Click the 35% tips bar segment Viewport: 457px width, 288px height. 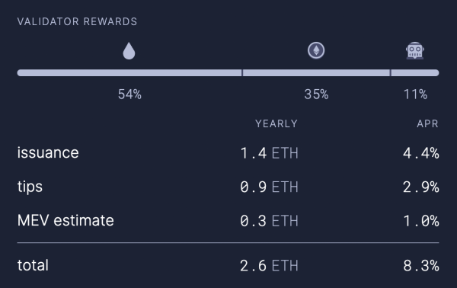coord(316,73)
